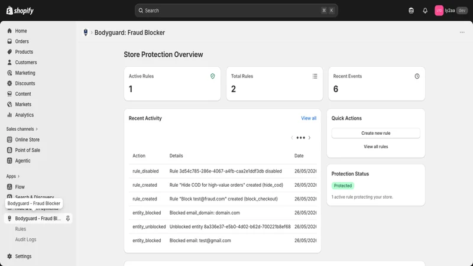Open the pagination dots in Recent Activity
This screenshot has height=266, width=473.
301,138
